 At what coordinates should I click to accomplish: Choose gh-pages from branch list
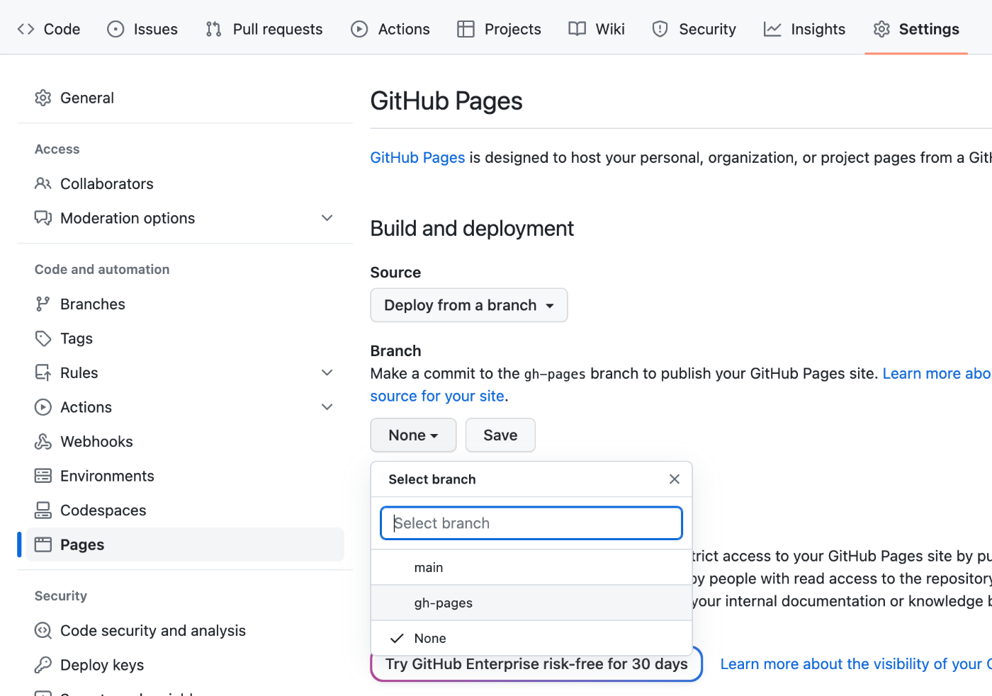pyautogui.click(x=531, y=603)
